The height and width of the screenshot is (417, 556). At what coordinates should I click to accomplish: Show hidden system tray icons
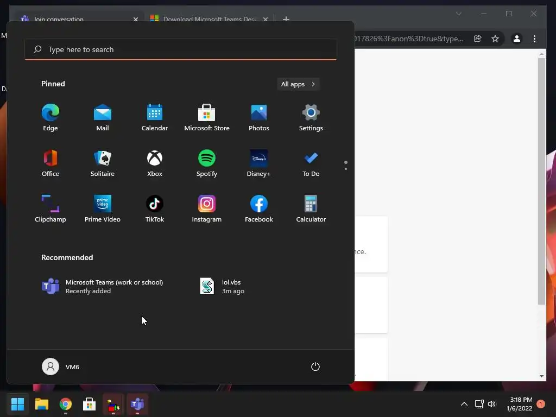tap(464, 404)
